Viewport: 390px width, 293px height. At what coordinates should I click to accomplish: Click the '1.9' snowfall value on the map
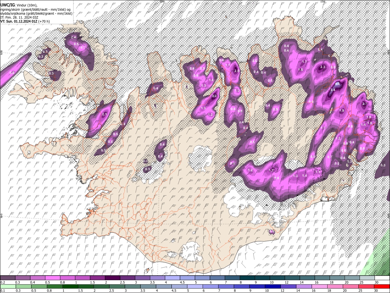click(342, 111)
